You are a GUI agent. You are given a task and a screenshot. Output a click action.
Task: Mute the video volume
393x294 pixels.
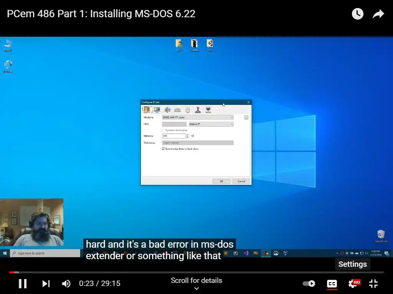point(66,284)
